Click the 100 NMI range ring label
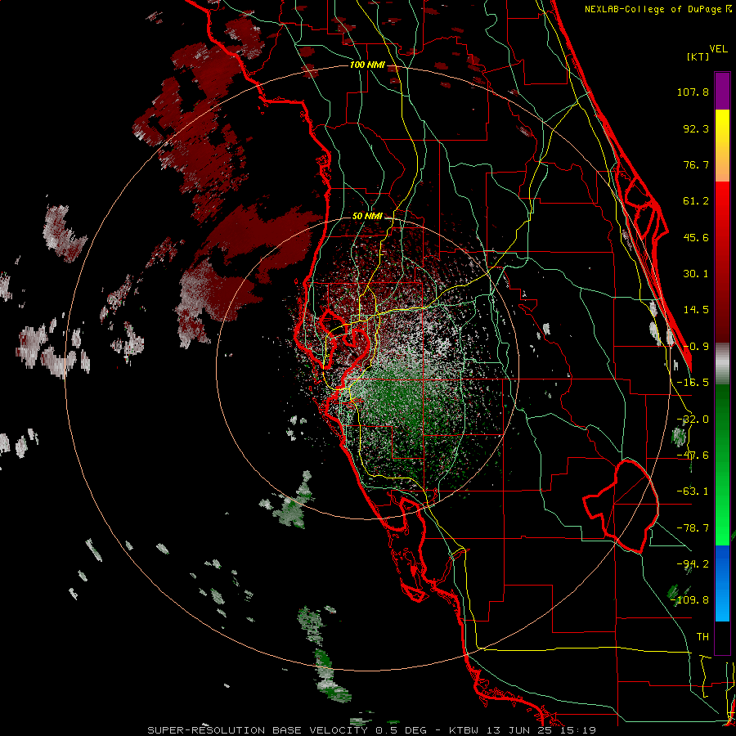This screenshot has width=736, height=736. click(x=367, y=65)
